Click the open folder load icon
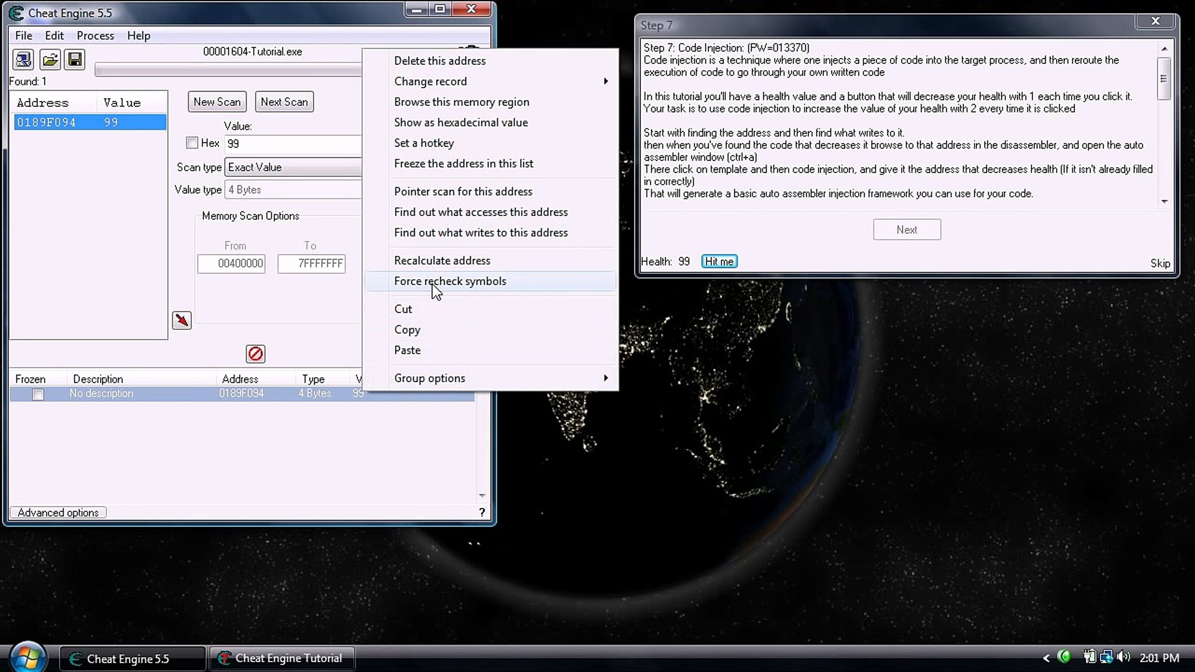Image resolution: width=1195 pixels, height=672 pixels. click(50, 60)
